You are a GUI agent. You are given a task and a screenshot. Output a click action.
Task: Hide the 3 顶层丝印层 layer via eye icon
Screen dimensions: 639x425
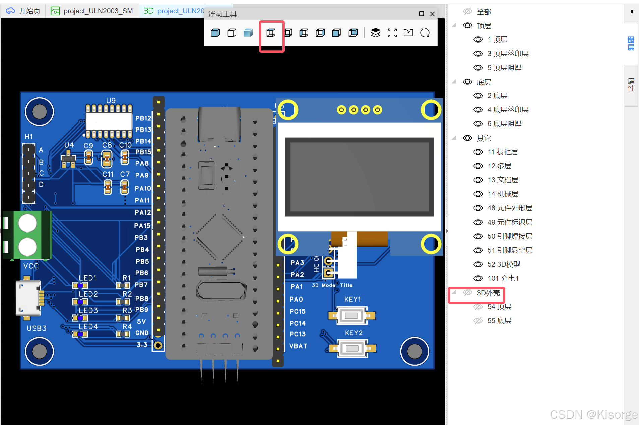pyautogui.click(x=478, y=54)
